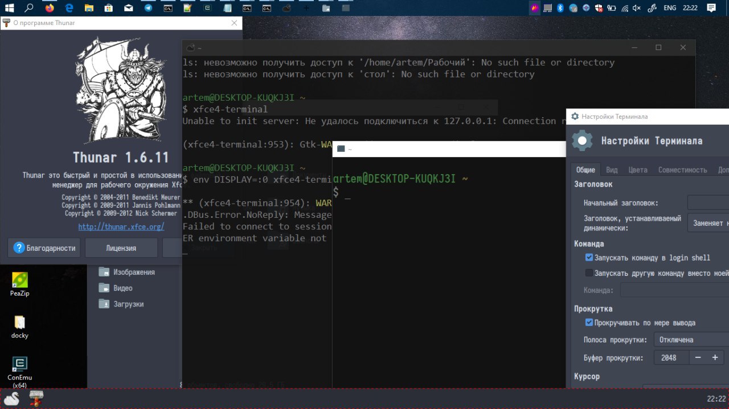Toggle Запускать команду в login shell

click(x=589, y=258)
